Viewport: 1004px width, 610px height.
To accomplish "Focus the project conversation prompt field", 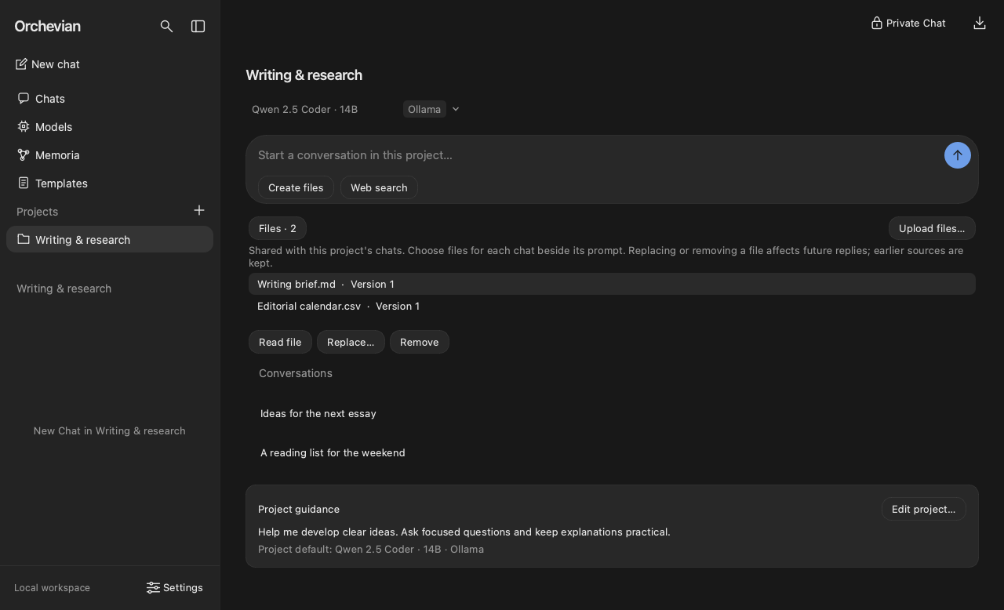I will [x=596, y=155].
